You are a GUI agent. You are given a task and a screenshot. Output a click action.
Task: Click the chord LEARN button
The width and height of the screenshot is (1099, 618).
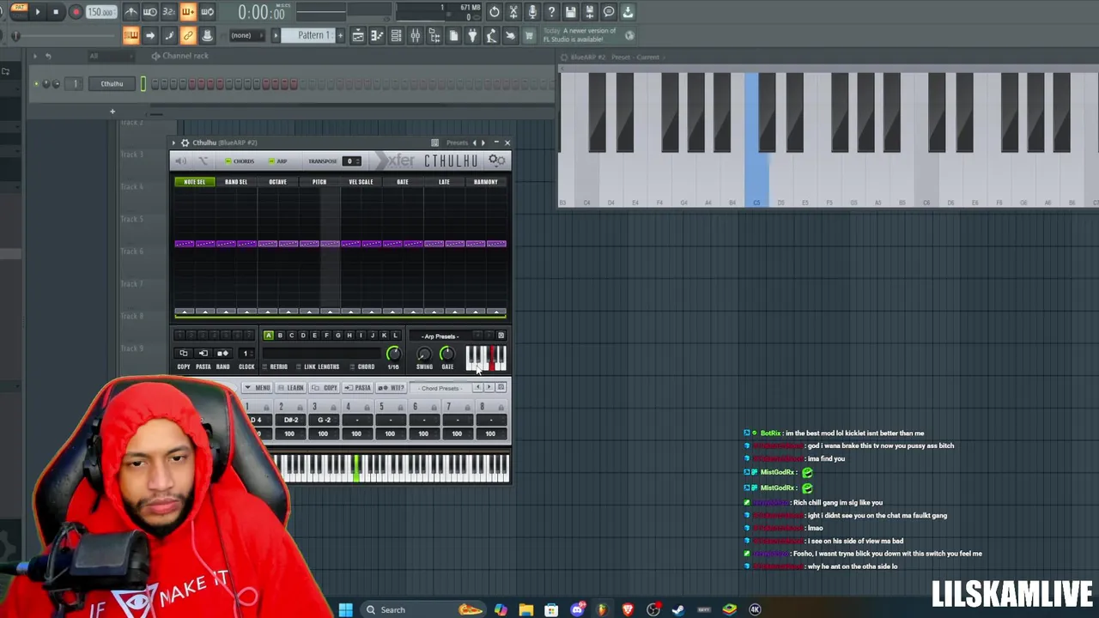point(291,388)
